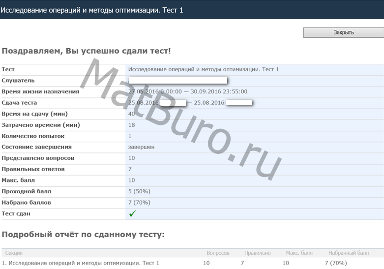Click the Набрано баллов value 7 (70%)
384x269 pixels.
coord(139,203)
